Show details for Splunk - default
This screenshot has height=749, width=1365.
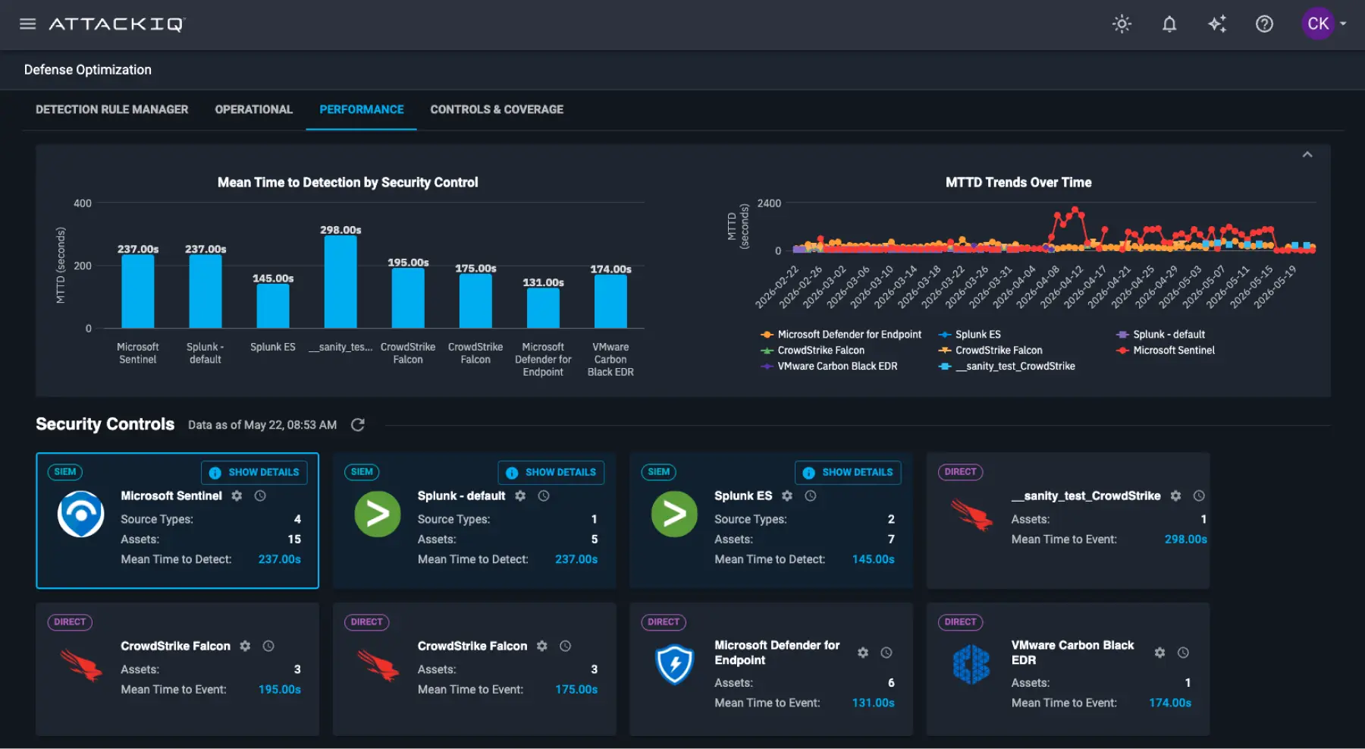(x=551, y=472)
